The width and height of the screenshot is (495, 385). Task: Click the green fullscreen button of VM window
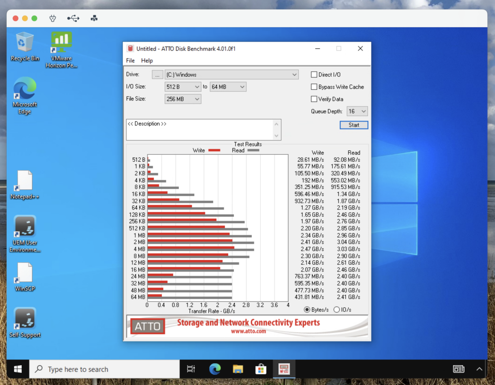34,18
